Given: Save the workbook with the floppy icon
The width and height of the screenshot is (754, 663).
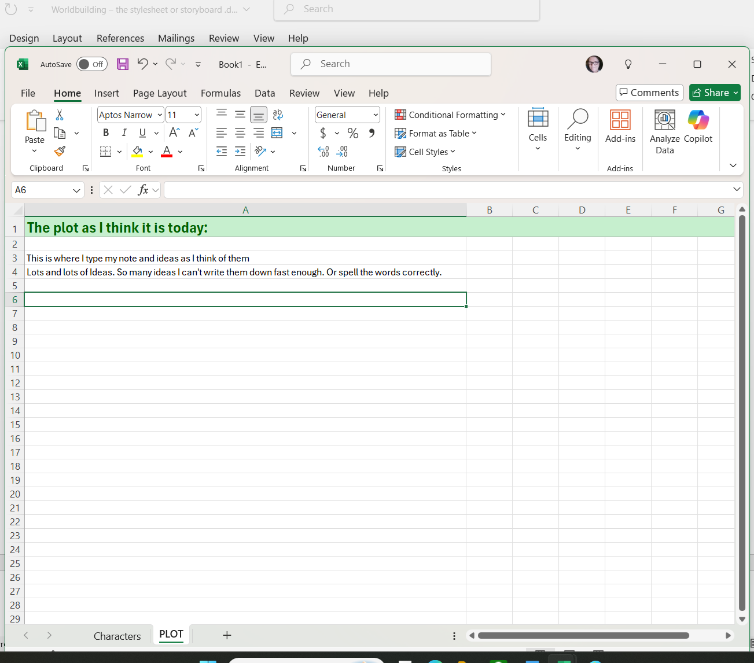Looking at the screenshot, I should pyautogui.click(x=123, y=64).
